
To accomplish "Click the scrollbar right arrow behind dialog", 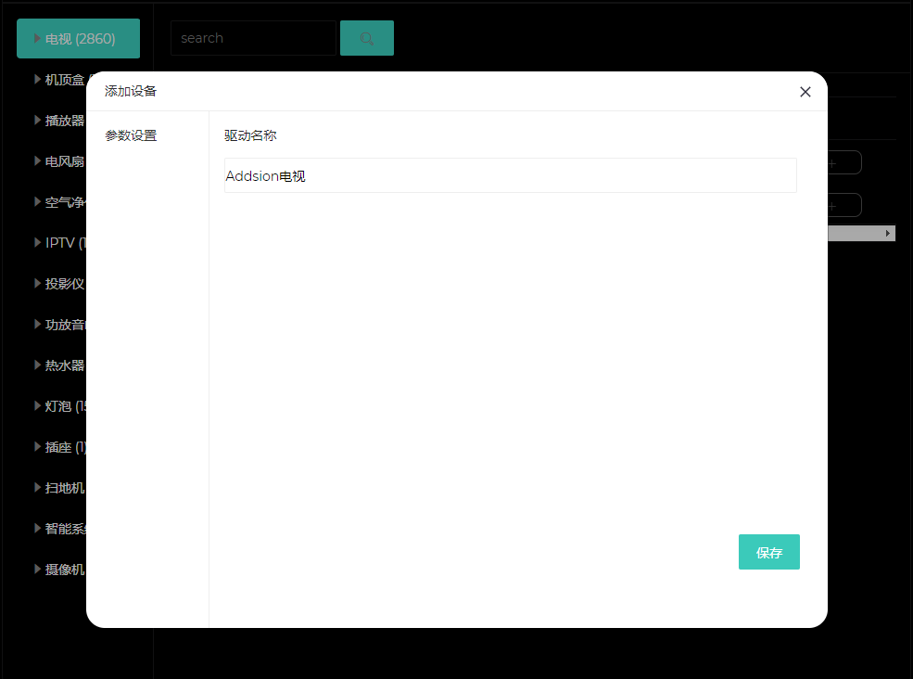I will click(x=888, y=233).
